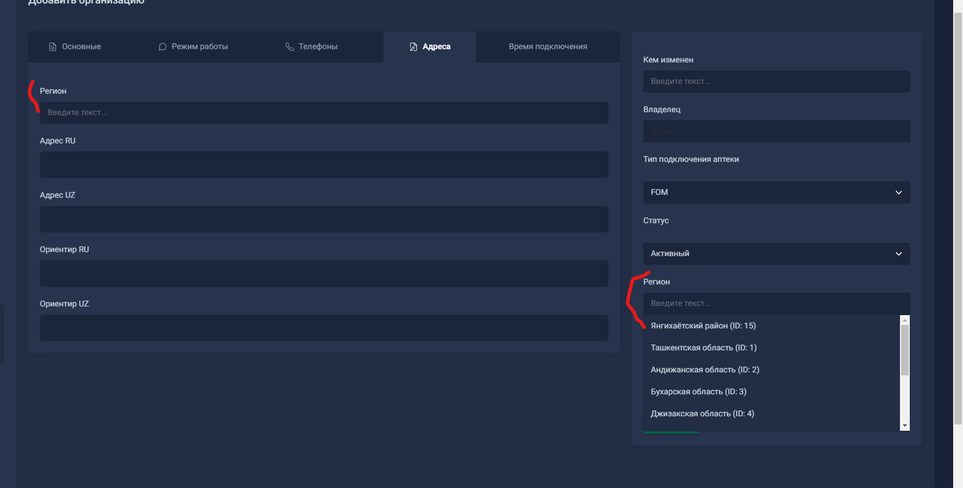
Task: Open the Основные tab
Action: coord(75,47)
